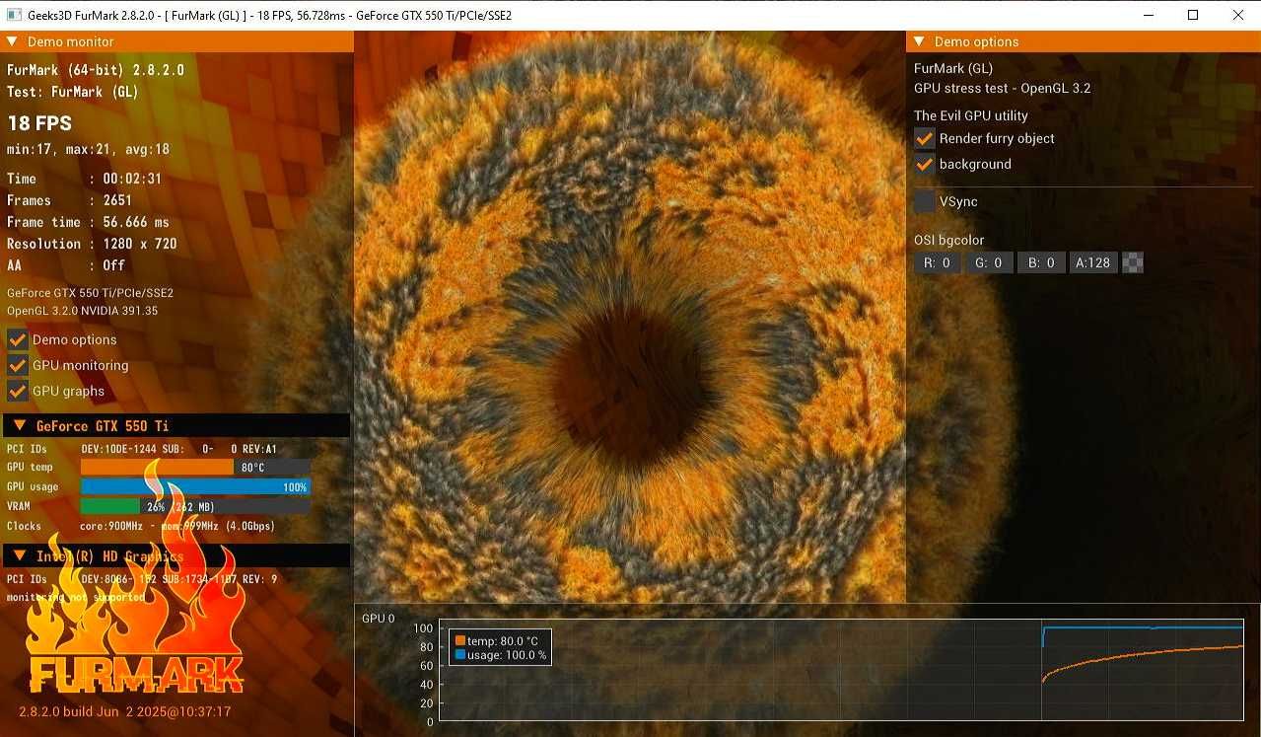Screen dimensions: 1261x737
Task: Select the A:128 alpha field
Action: click(1093, 262)
